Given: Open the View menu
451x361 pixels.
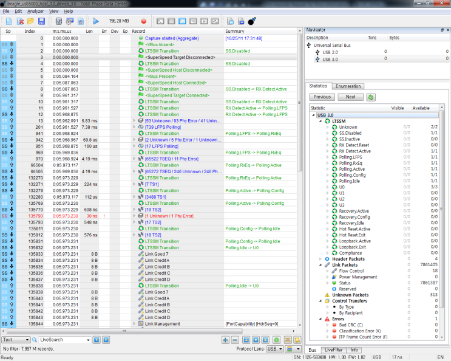Looking at the screenshot, I should coord(54,11).
